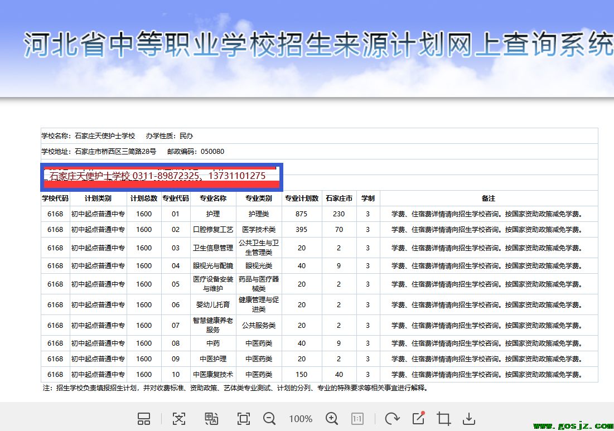
Task: Click the plan count 150 cell
Action: click(x=302, y=375)
